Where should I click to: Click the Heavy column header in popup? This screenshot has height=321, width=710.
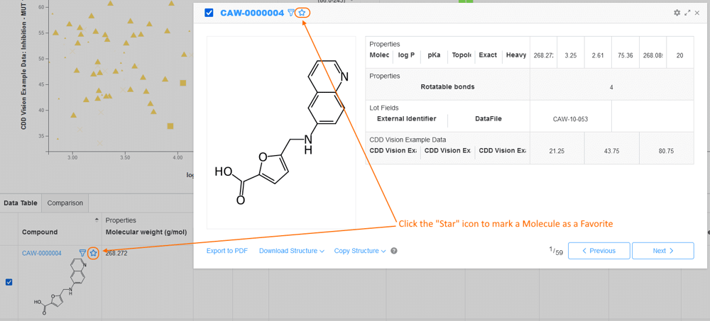[x=516, y=55]
